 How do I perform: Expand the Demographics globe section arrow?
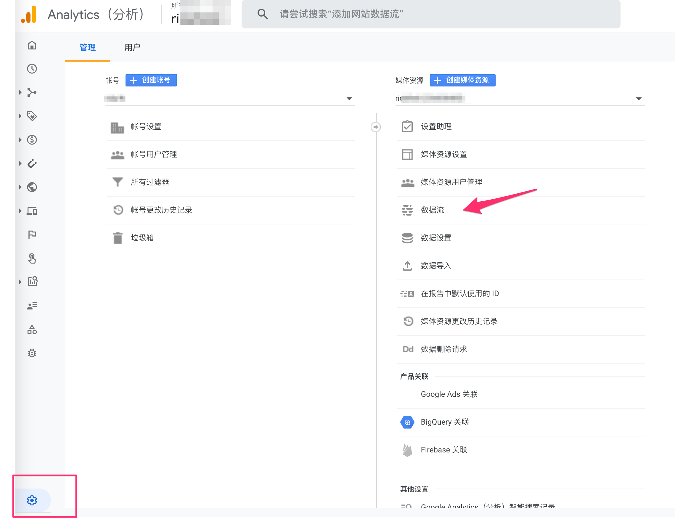pos(20,187)
